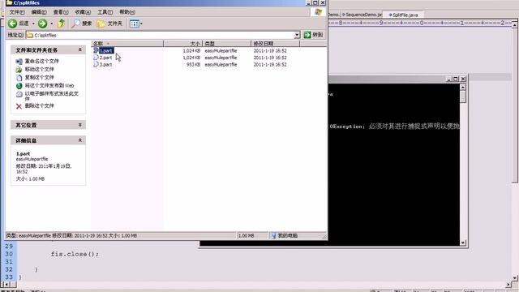Click the 1,024 KB size of 2.part

pos(191,58)
